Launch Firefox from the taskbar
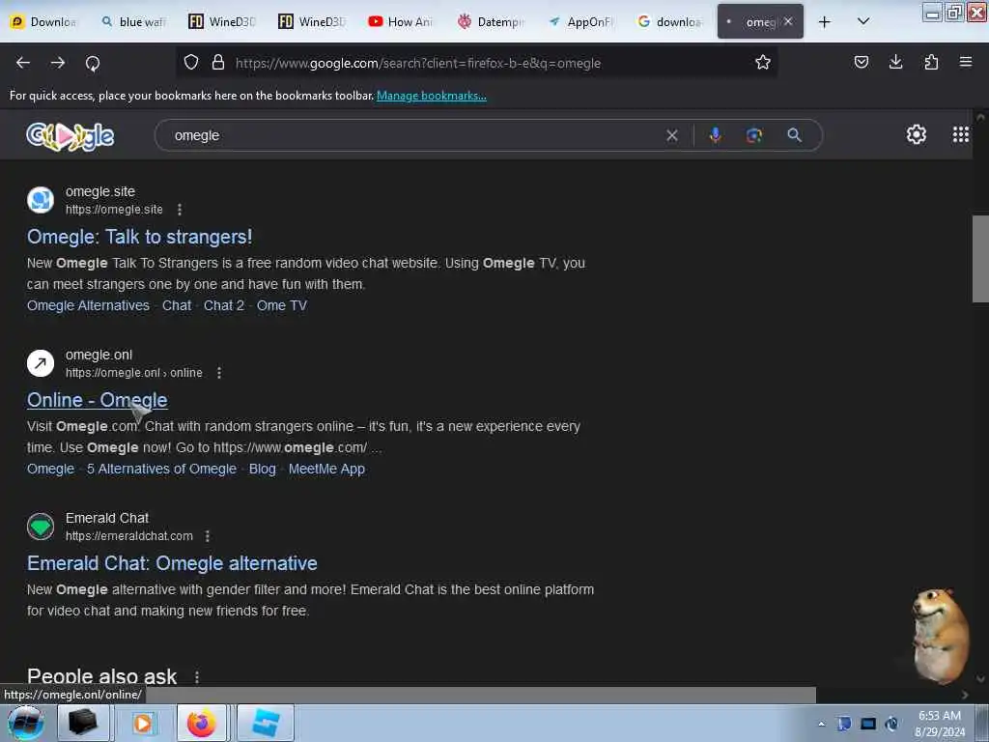989x742 pixels. tap(201, 723)
